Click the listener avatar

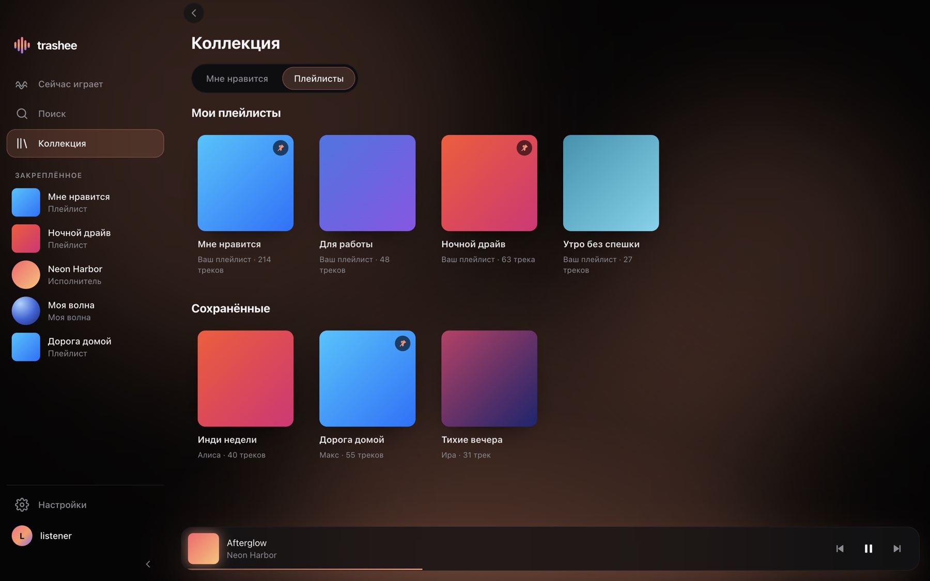coord(22,536)
